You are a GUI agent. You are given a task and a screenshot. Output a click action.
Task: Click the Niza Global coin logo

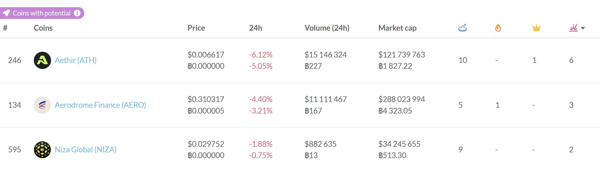click(42, 150)
